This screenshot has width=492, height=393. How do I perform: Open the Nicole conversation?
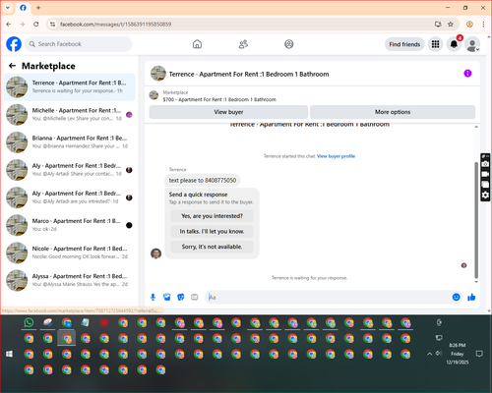point(69,253)
